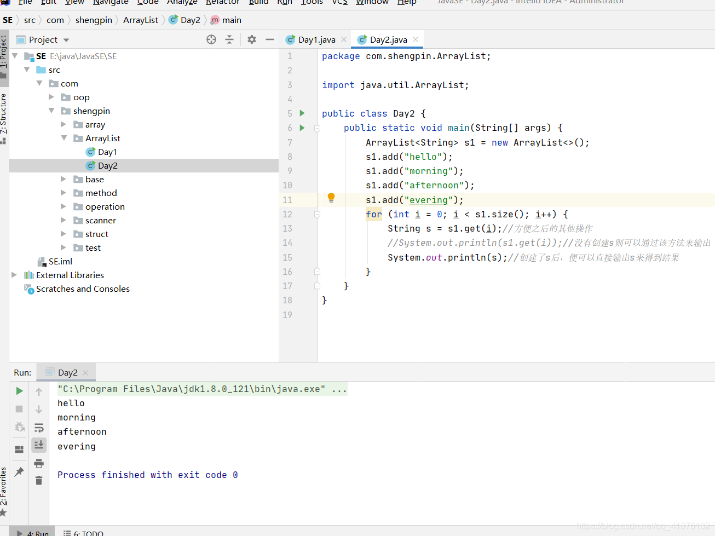715x536 pixels.
Task: Click shengpin in the breadcrumb bar
Action: pyautogui.click(x=94, y=20)
